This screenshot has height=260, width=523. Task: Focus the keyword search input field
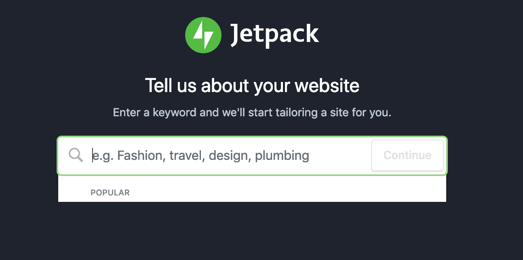point(230,155)
